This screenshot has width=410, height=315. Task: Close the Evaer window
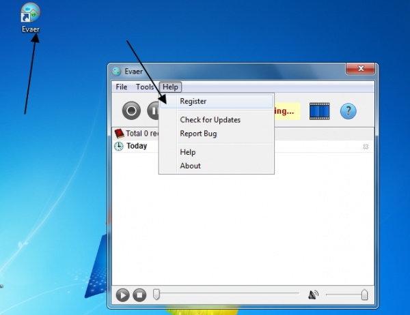[x=361, y=69]
